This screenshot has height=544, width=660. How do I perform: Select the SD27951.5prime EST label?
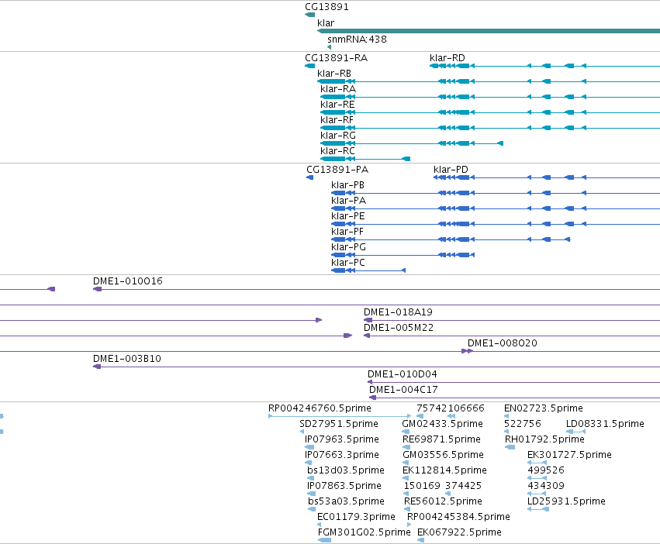point(339,424)
